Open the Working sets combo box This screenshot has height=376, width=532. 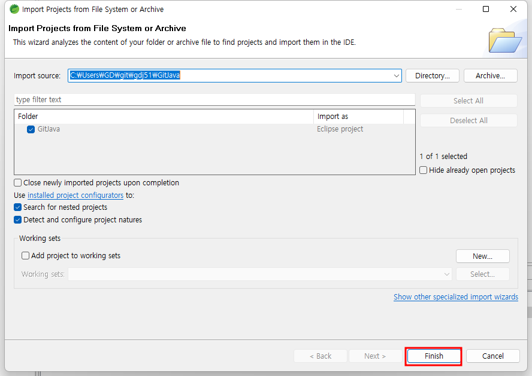[260, 274]
